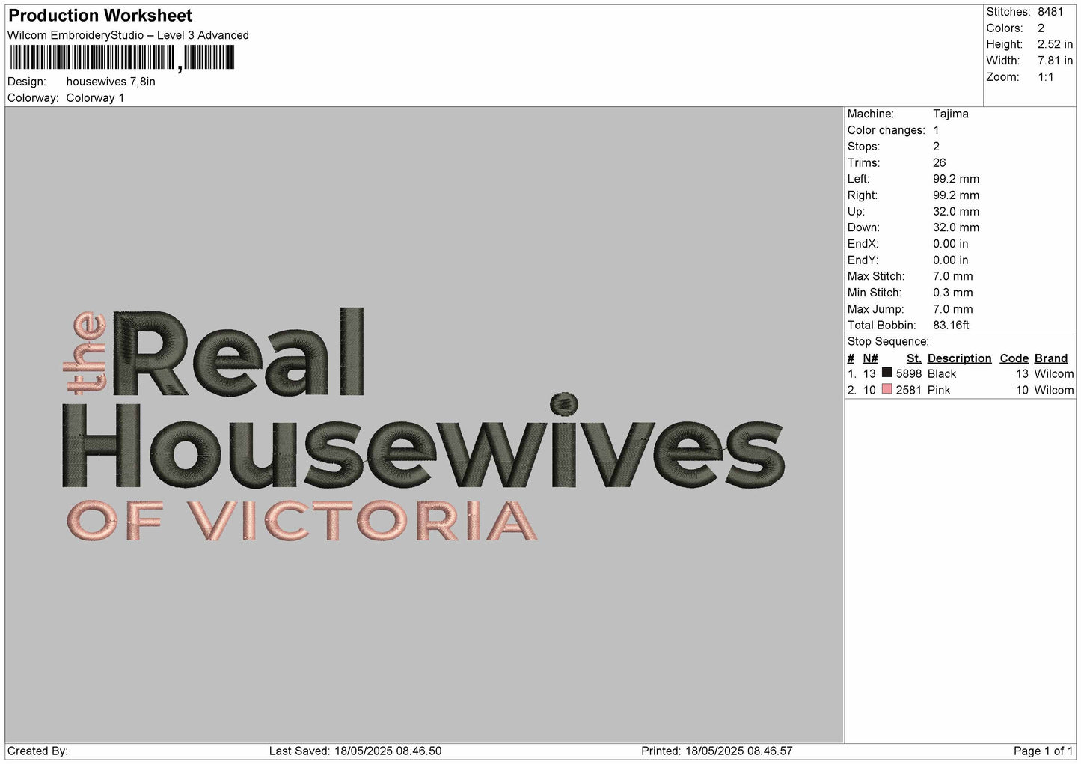Click the 'Stop Sequence:' heading
Screen dimensions: 1081x764
coord(888,342)
